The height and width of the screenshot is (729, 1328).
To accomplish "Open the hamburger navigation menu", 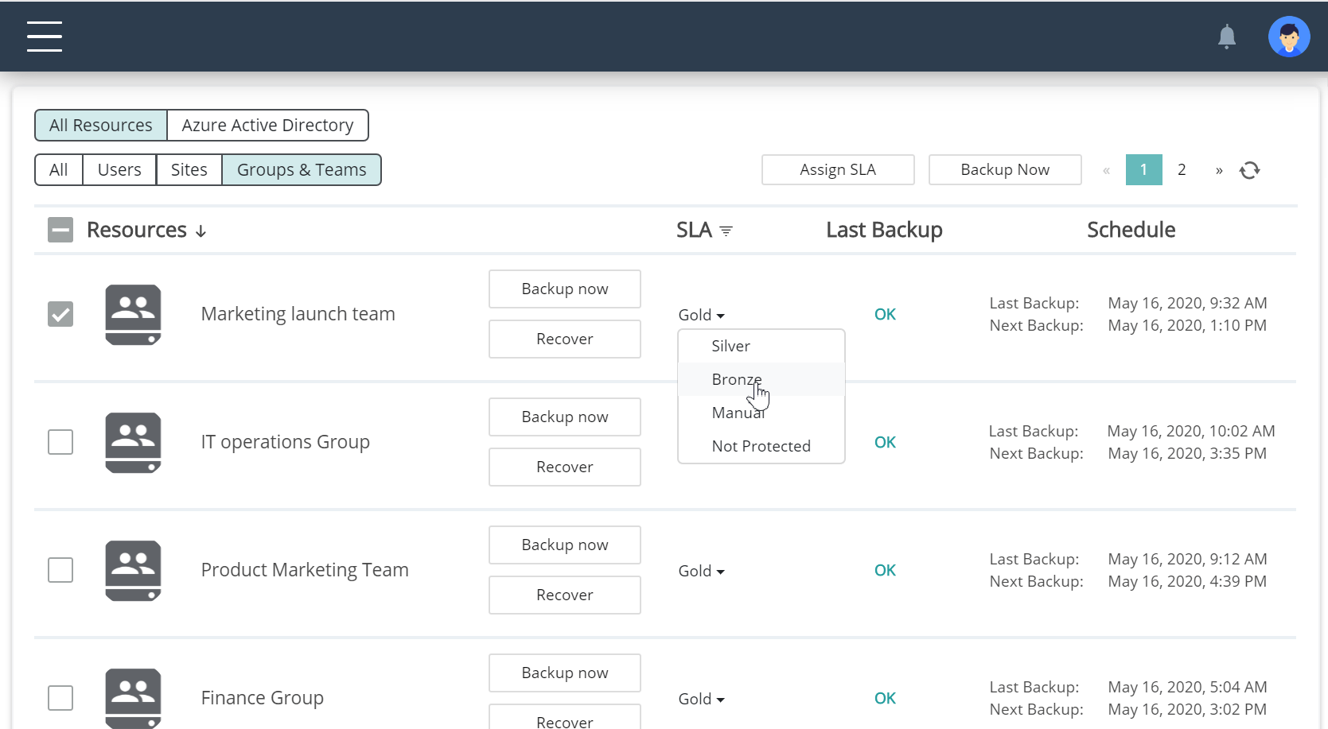I will pos(45,37).
